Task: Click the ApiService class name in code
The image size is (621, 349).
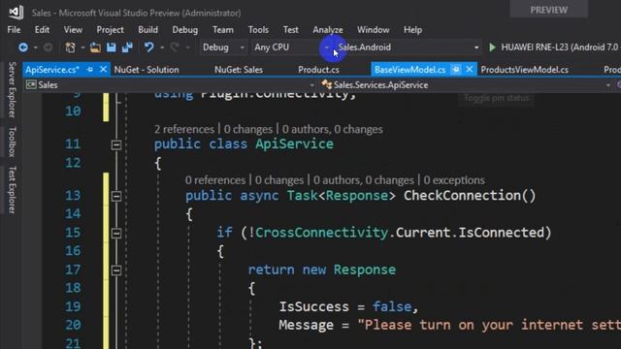Action: (x=294, y=144)
